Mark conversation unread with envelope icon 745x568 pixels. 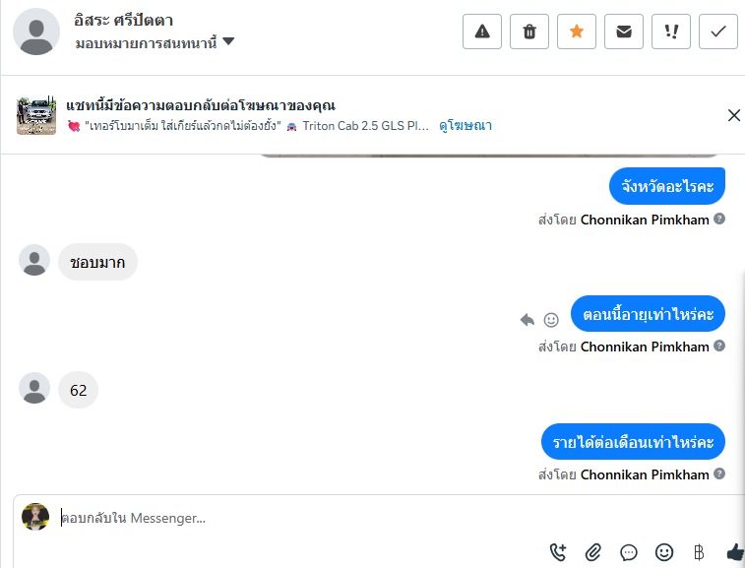point(624,32)
